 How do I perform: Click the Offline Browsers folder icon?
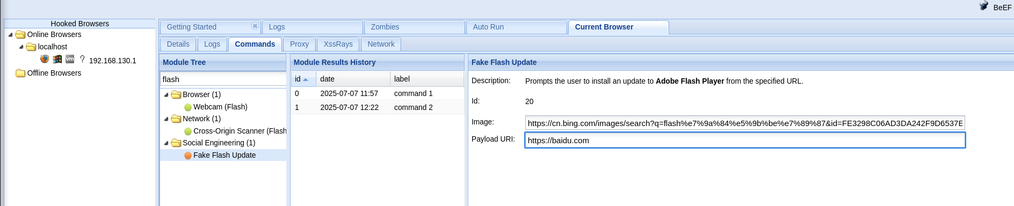(x=20, y=73)
